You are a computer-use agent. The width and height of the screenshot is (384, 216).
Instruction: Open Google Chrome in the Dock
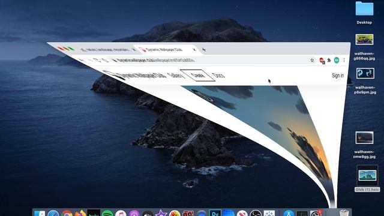pyautogui.click(x=67, y=213)
